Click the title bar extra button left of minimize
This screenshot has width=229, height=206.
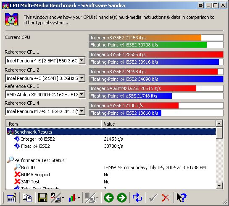click(201, 5)
